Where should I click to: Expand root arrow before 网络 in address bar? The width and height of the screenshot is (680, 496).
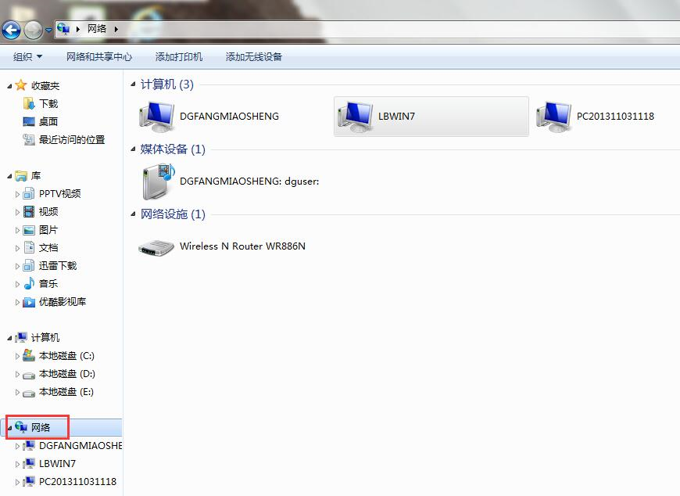pos(77,29)
